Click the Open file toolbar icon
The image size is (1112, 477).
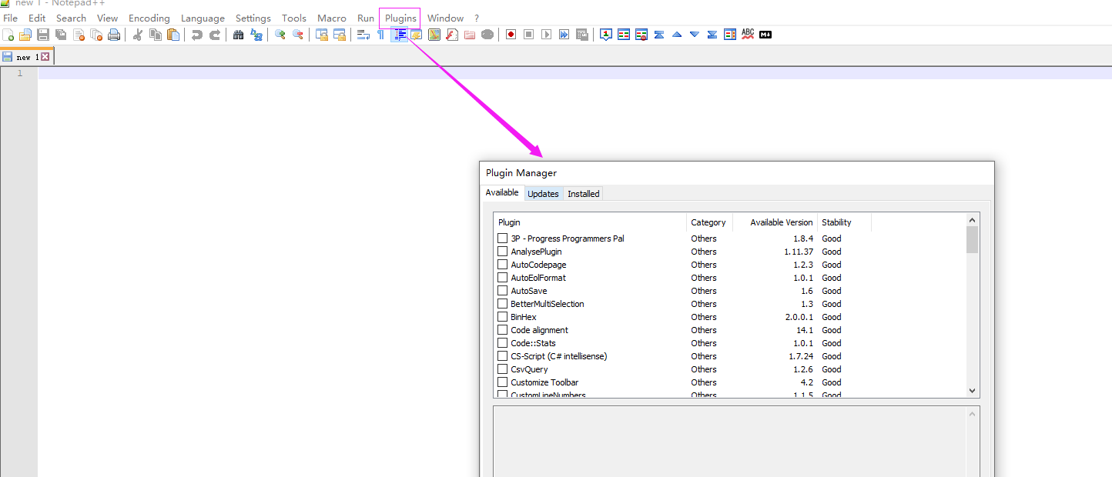(x=25, y=35)
